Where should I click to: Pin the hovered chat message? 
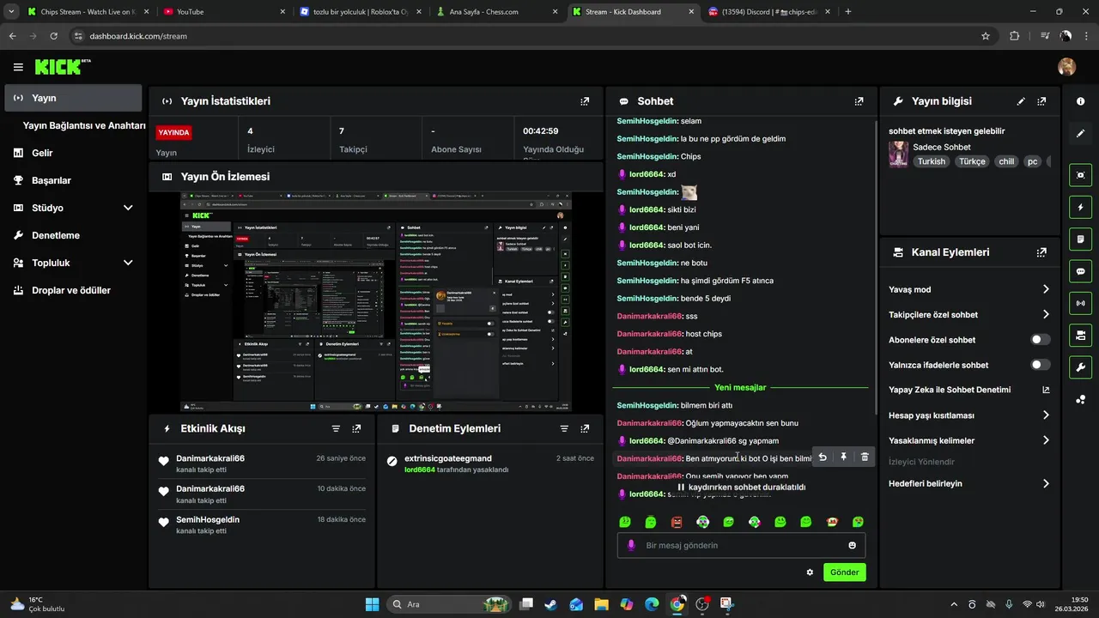pos(843,457)
